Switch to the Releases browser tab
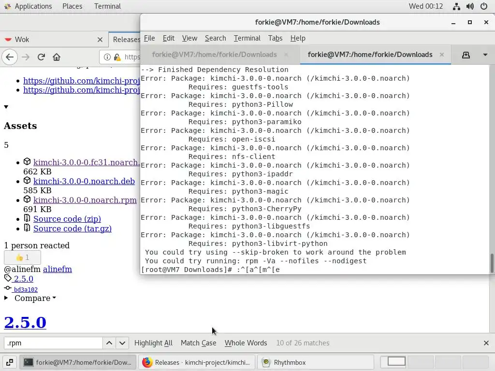This screenshot has height=371, width=495. (x=125, y=40)
